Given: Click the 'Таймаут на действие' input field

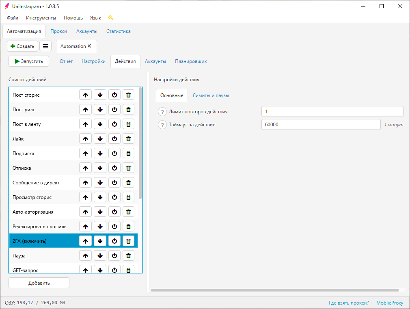Looking at the screenshot, I should [320, 125].
